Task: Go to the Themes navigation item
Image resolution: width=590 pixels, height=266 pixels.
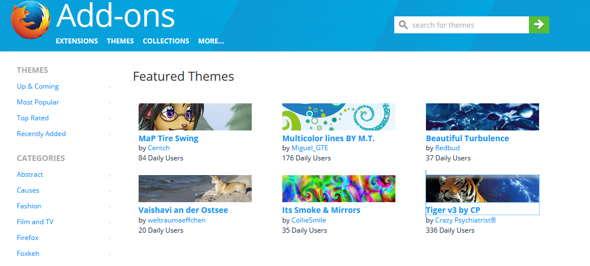Action: pyautogui.click(x=120, y=41)
